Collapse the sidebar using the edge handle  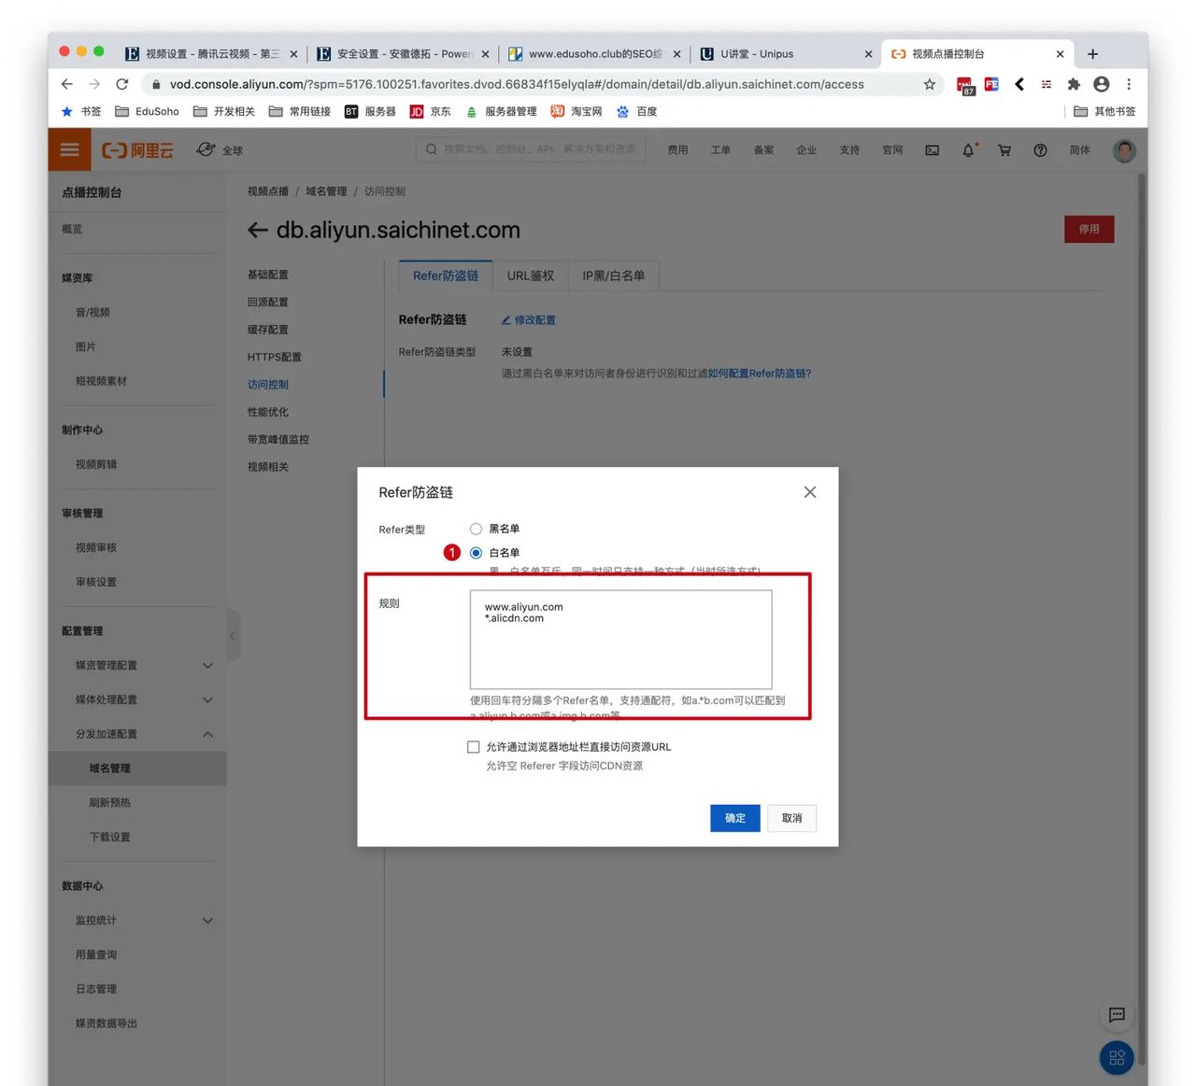pos(234,636)
